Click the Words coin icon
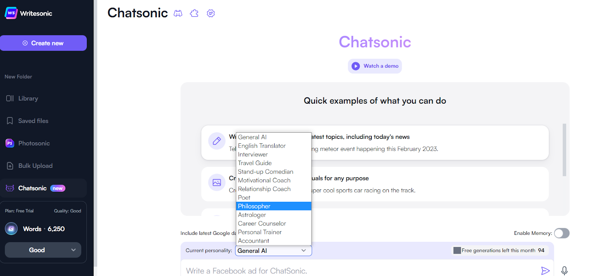This screenshot has height=276, width=589. click(x=11, y=229)
